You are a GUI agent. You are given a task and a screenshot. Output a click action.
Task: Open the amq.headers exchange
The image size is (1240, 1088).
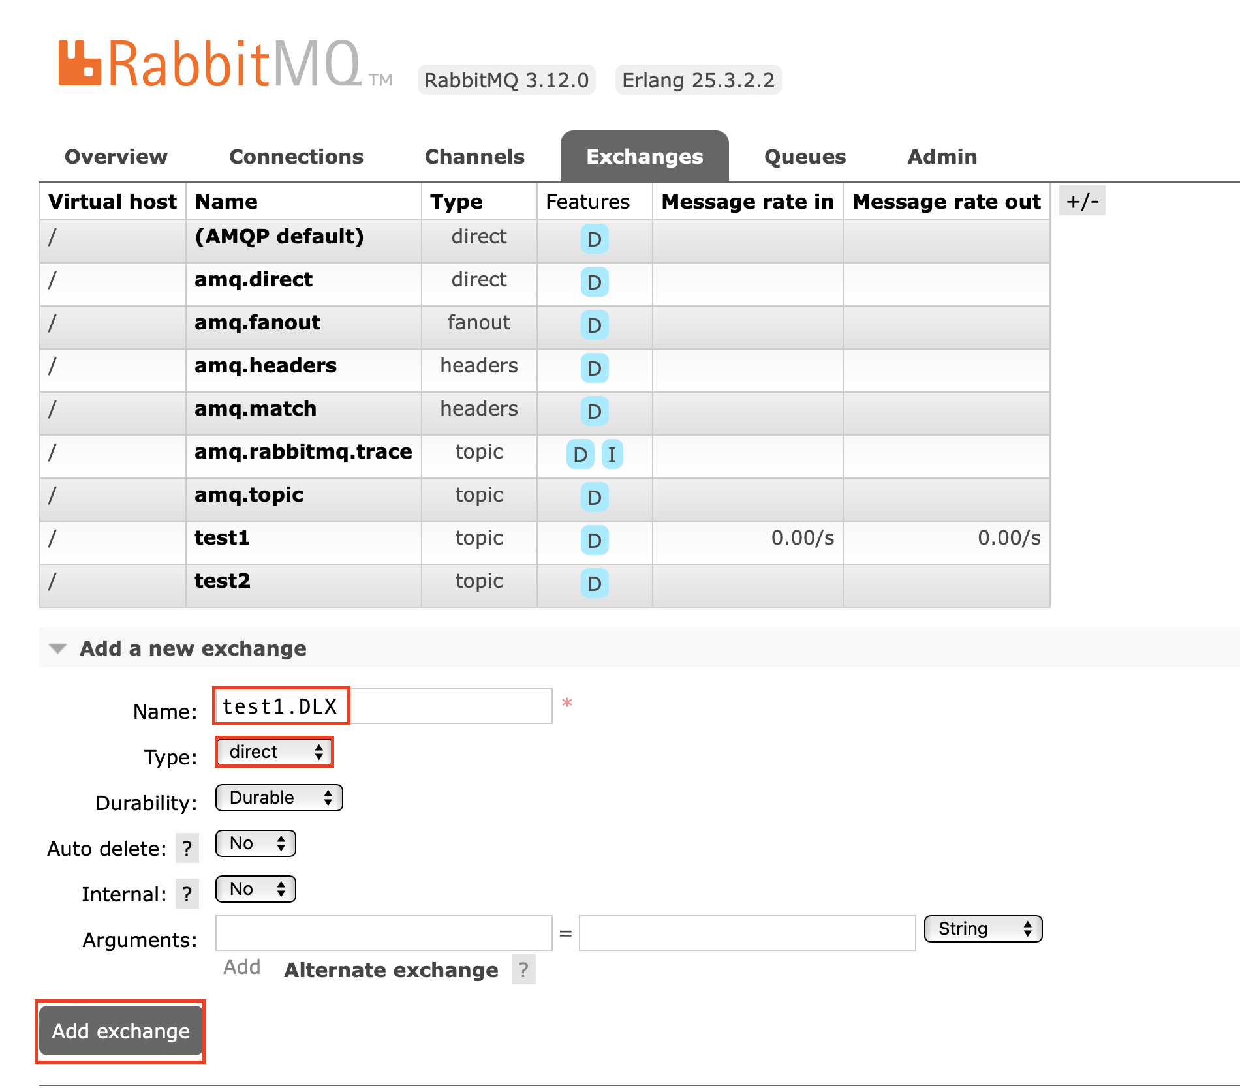pos(266,365)
